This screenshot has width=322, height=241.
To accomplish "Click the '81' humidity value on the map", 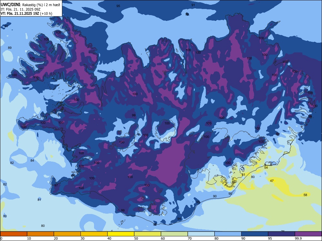I will point(39,200).
